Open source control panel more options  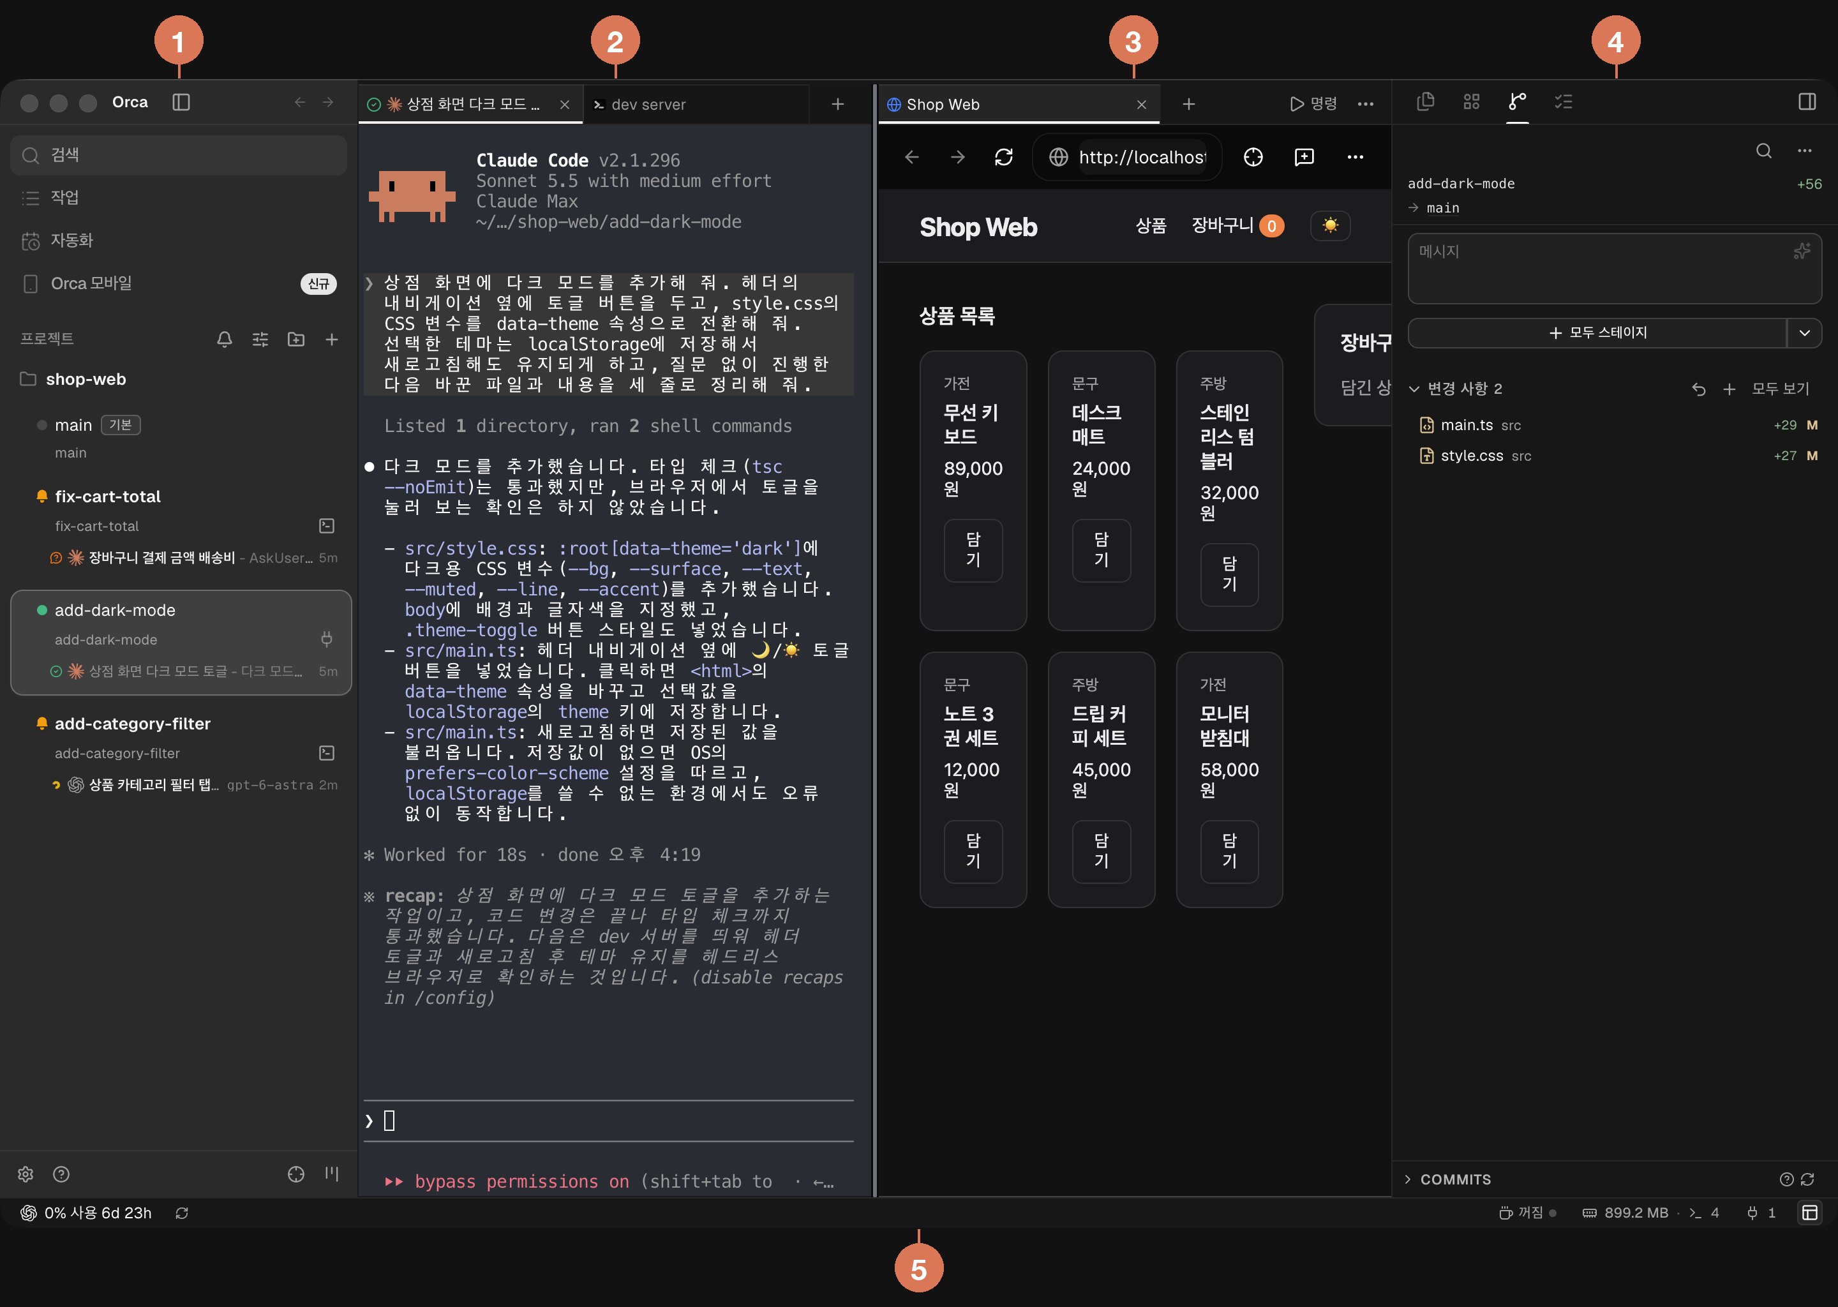(1804, 151)
